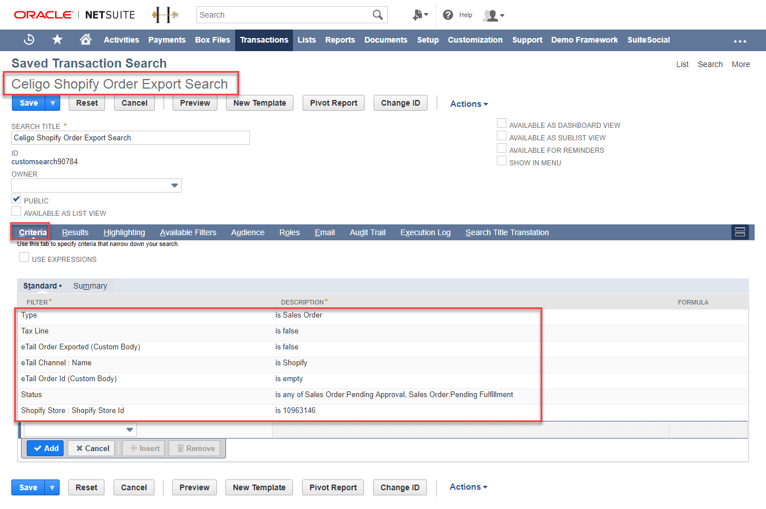The height and width of the screenshot is (509, 766).
Task: Click the search magnifier icon
Action: pos(378,15)
